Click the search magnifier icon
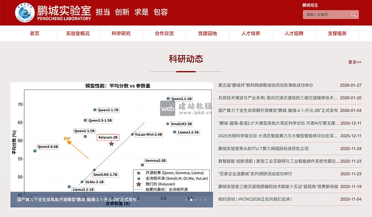 coord(353,14)
